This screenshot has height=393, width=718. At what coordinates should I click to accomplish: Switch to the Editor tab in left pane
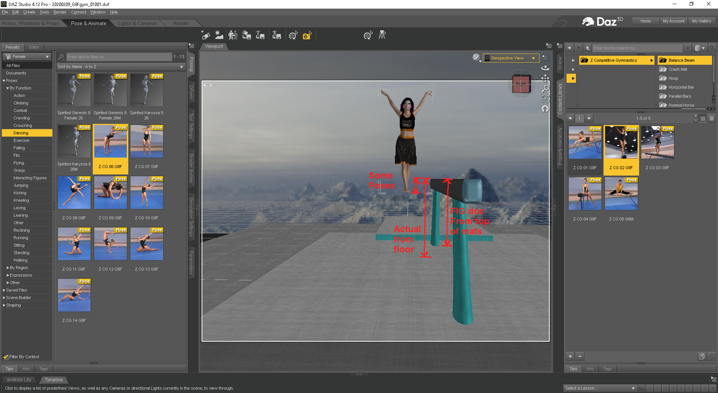click(x=34, y=47)
